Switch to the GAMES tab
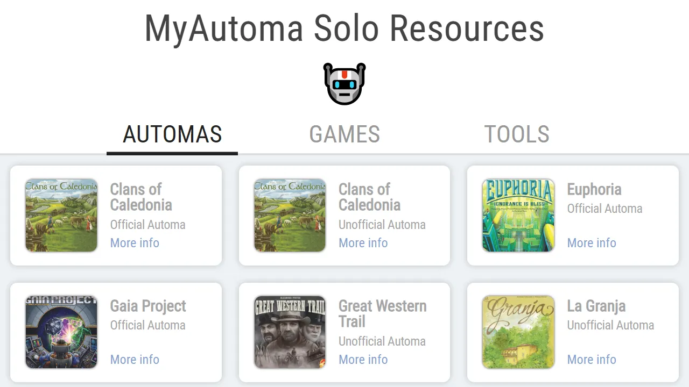The image size is (689, 387). (344, 134)
